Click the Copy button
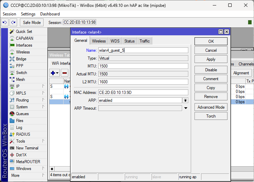Viewport: 254px width, 182px height. (211, 88)
